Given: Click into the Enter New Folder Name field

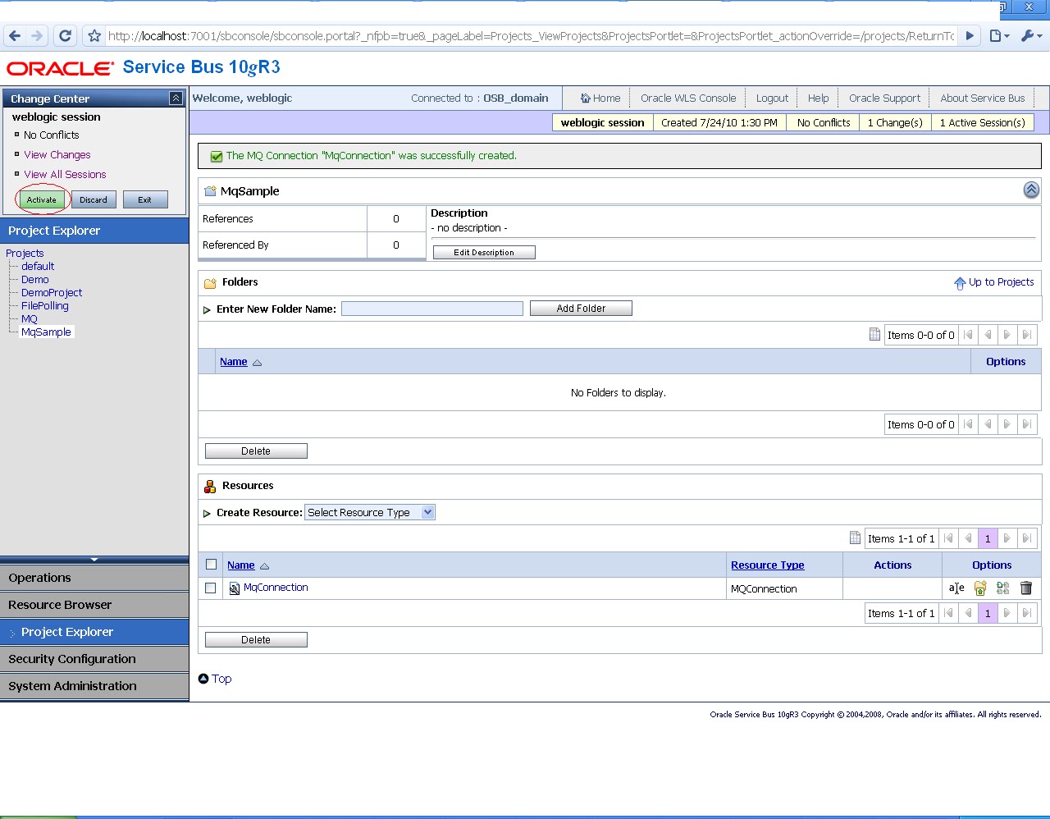Looking at the screenshot, I should pyautogui.click(x=432, y=309).
